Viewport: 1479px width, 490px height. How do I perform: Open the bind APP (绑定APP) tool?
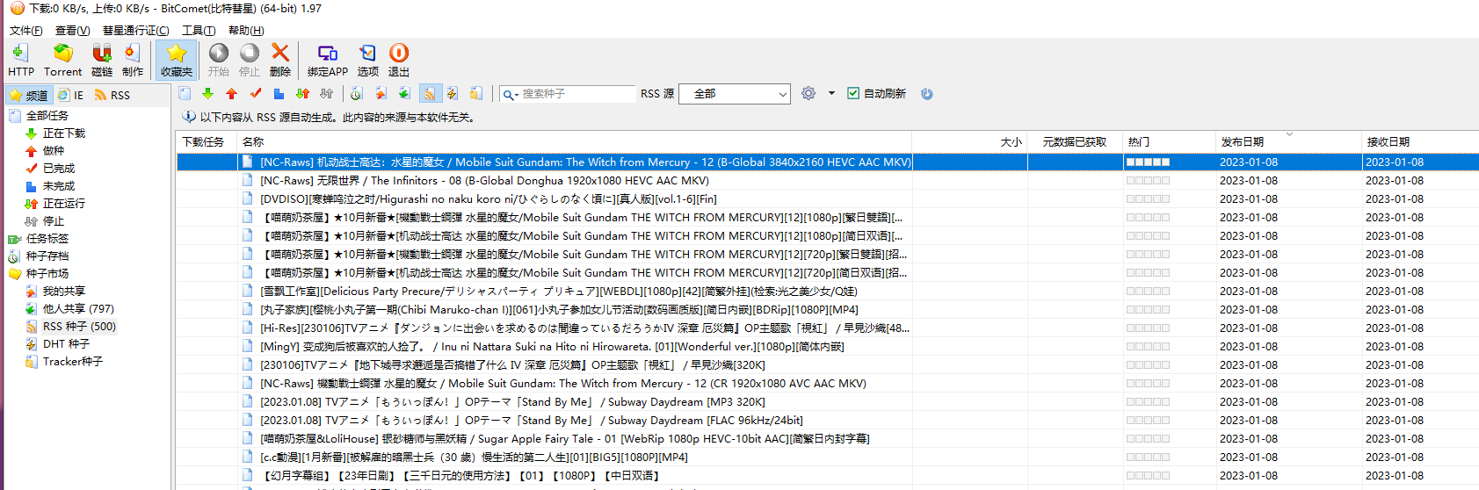pyautogui.click(x=328, y=60)
